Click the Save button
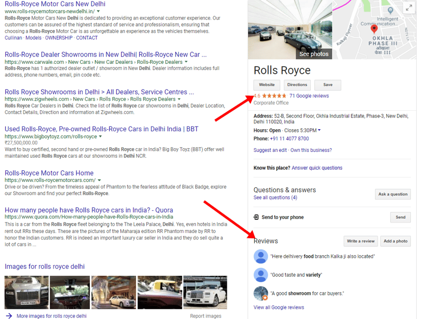This screenshot has height=319, width=422. click(328, 85)
